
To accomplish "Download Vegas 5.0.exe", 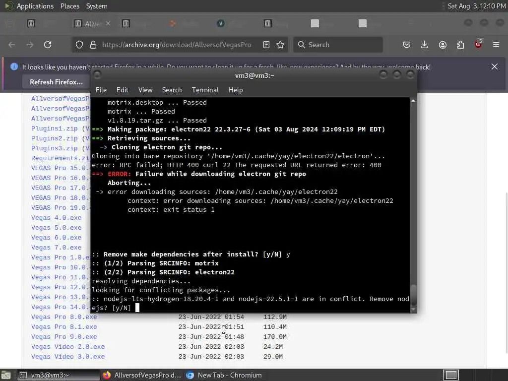I will click(x=56, y=228).
